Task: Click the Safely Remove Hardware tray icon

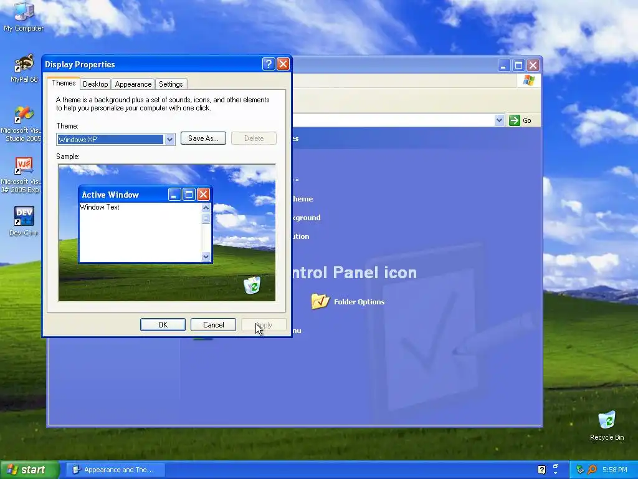Action: coord(580,470)
